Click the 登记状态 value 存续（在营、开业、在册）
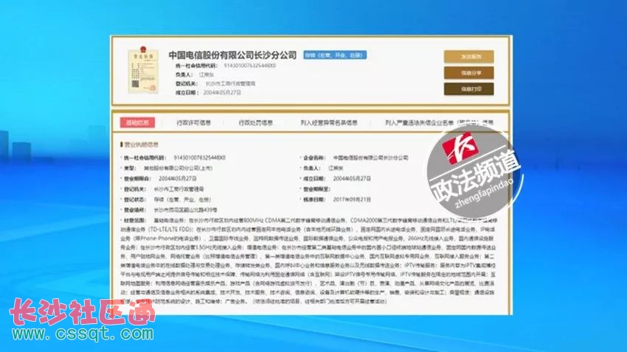The height and width of the screenshot is (352, 627). tap(182, 199)
